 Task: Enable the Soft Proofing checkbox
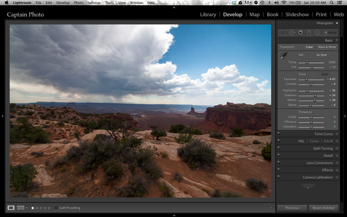(56, 208)
